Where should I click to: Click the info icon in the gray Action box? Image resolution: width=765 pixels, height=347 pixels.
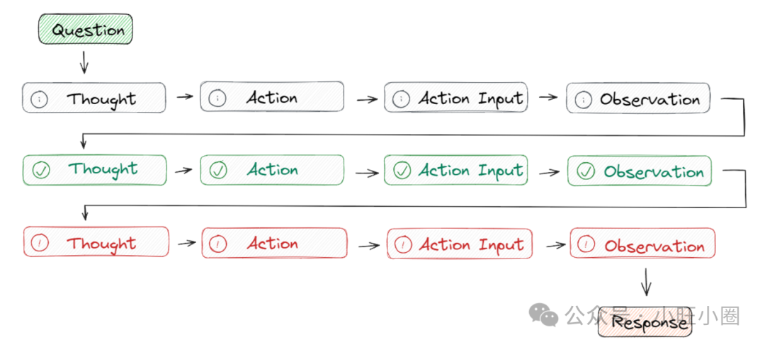point(218,98)
